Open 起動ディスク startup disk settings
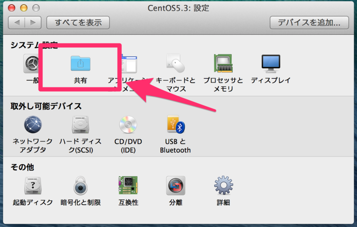Screen dimensions: 357x227 33,186
